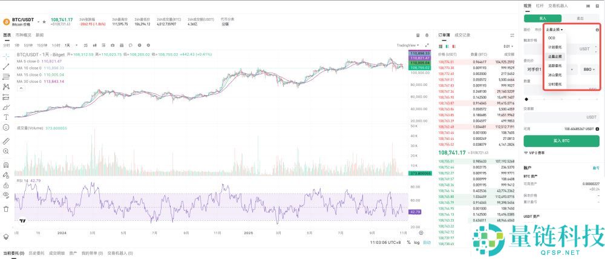Take chart screenshot with camera icon

[112, 45]
